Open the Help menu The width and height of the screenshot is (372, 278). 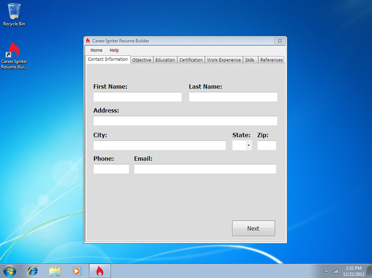click(114, 50)
